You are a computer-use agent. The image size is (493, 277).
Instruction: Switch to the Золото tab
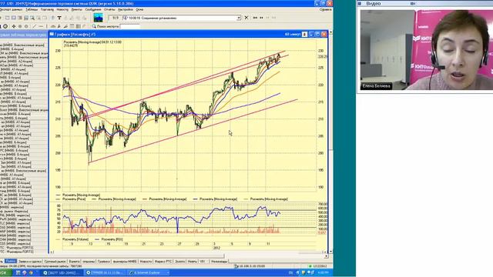[180, 262]
